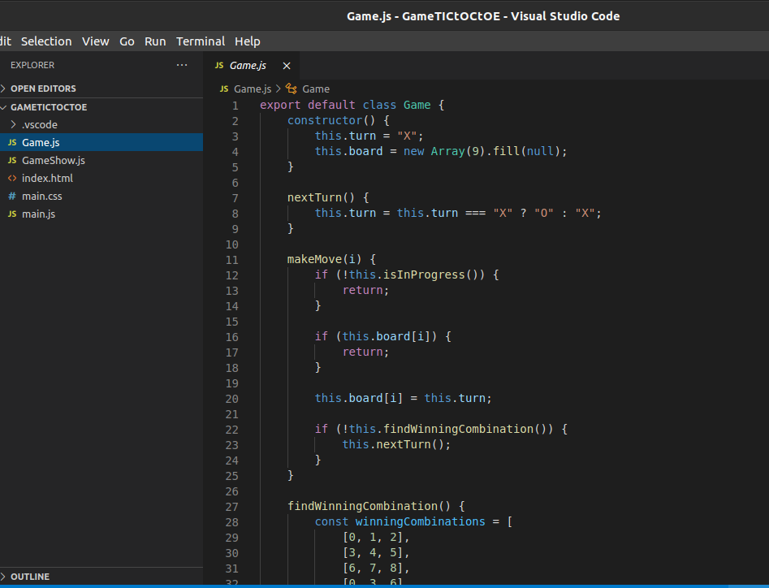The height and width of the screenshot is (588, 769).
Task: Click 'findWinningCombination() {' method definition on line 27
Action: coord(376,506)
